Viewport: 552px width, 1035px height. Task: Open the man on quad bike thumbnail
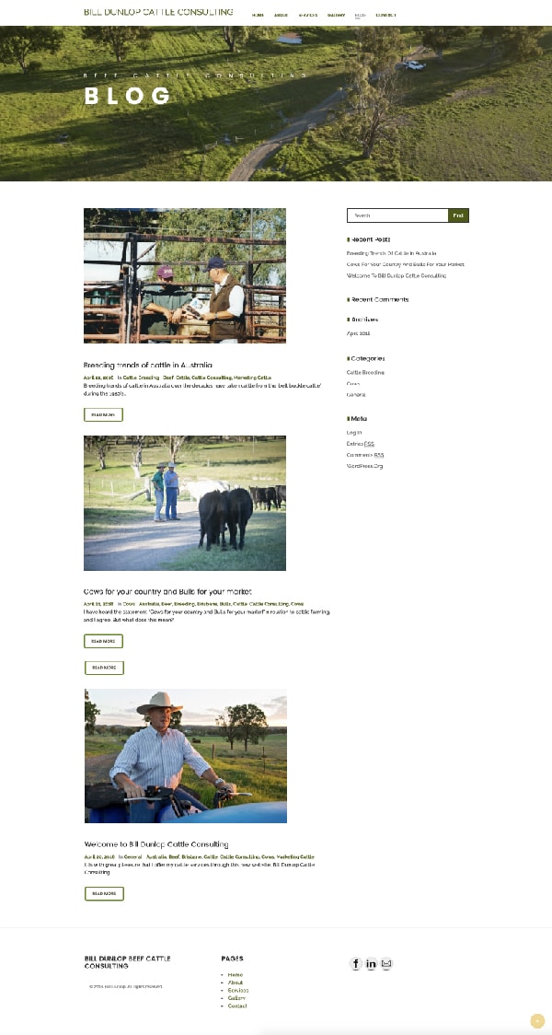pyautogui.click(x=186, y=756)
